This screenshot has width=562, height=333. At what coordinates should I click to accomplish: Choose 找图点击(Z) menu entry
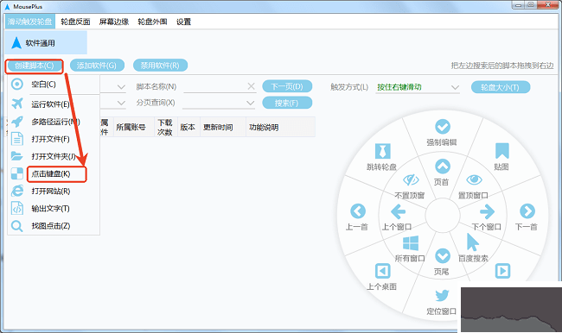pos(50,226)
